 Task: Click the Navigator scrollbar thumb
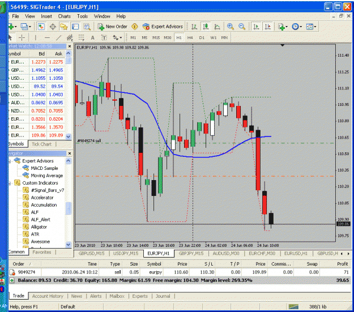(x=68, y=208)
